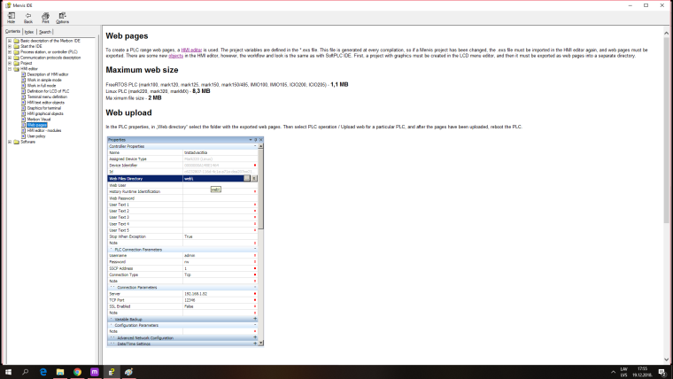The width and height of the screenshot is (673, 379).
Task: Follow the objects hyperlink in text
Action: [175, 56]
